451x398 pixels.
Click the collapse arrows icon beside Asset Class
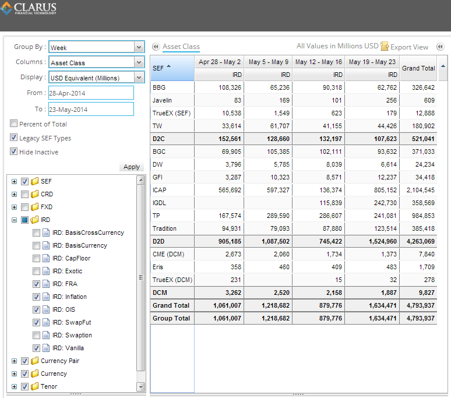[156, 47]
